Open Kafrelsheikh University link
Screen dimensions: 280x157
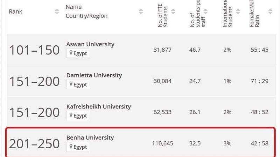pos(99,106)
